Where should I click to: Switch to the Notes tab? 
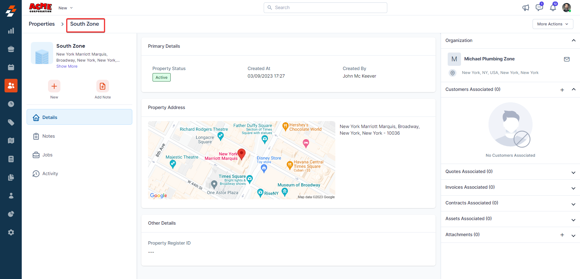click(x=79, y=136)
